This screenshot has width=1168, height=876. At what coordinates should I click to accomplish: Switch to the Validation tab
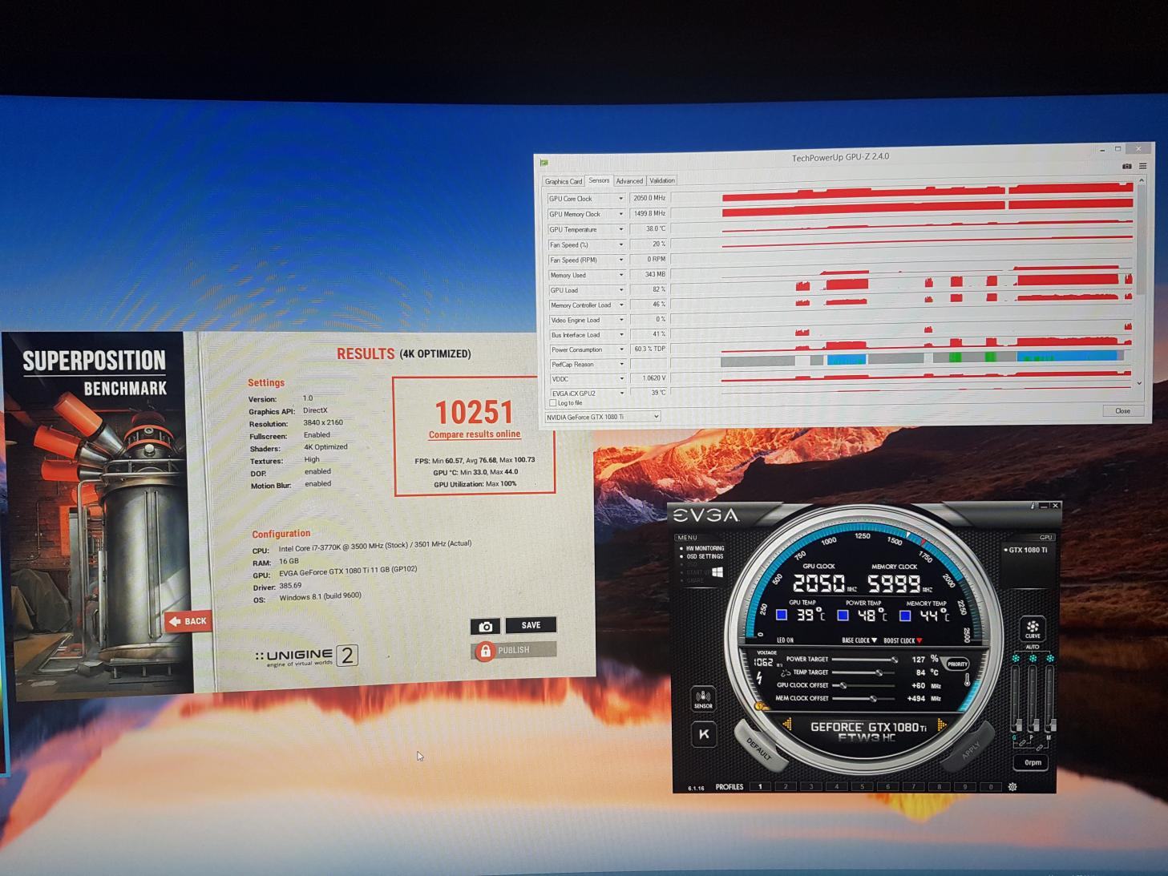662,180
